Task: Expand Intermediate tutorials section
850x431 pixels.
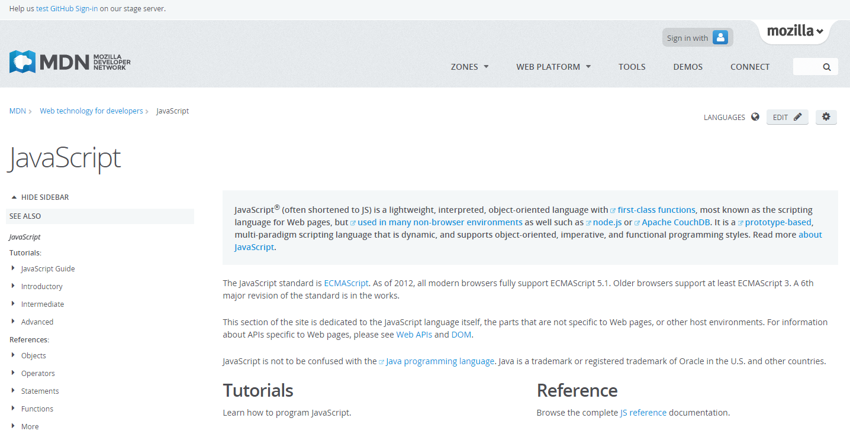Action: 14,304
